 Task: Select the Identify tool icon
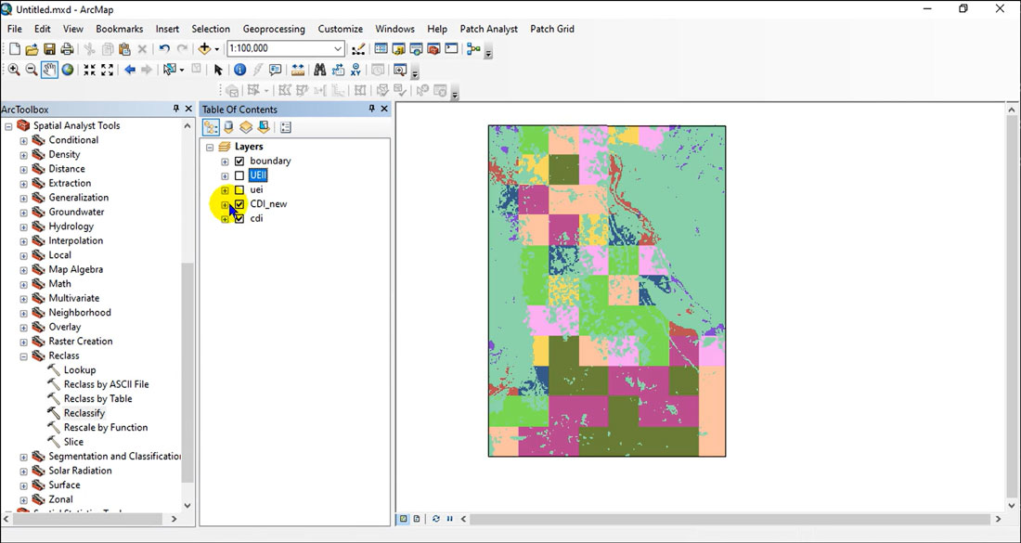pyautogui.click(x=239, y=70)
